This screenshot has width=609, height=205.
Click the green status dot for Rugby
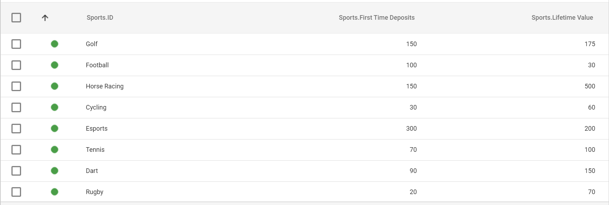tap(54, 192)
